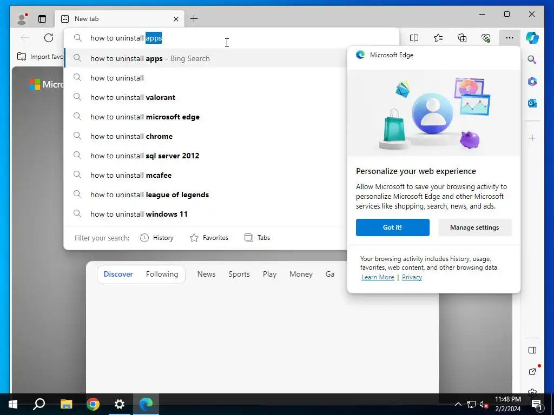Click the taskbar clock showing 11:48 PM
554x415 pixels.
(507, 404)
